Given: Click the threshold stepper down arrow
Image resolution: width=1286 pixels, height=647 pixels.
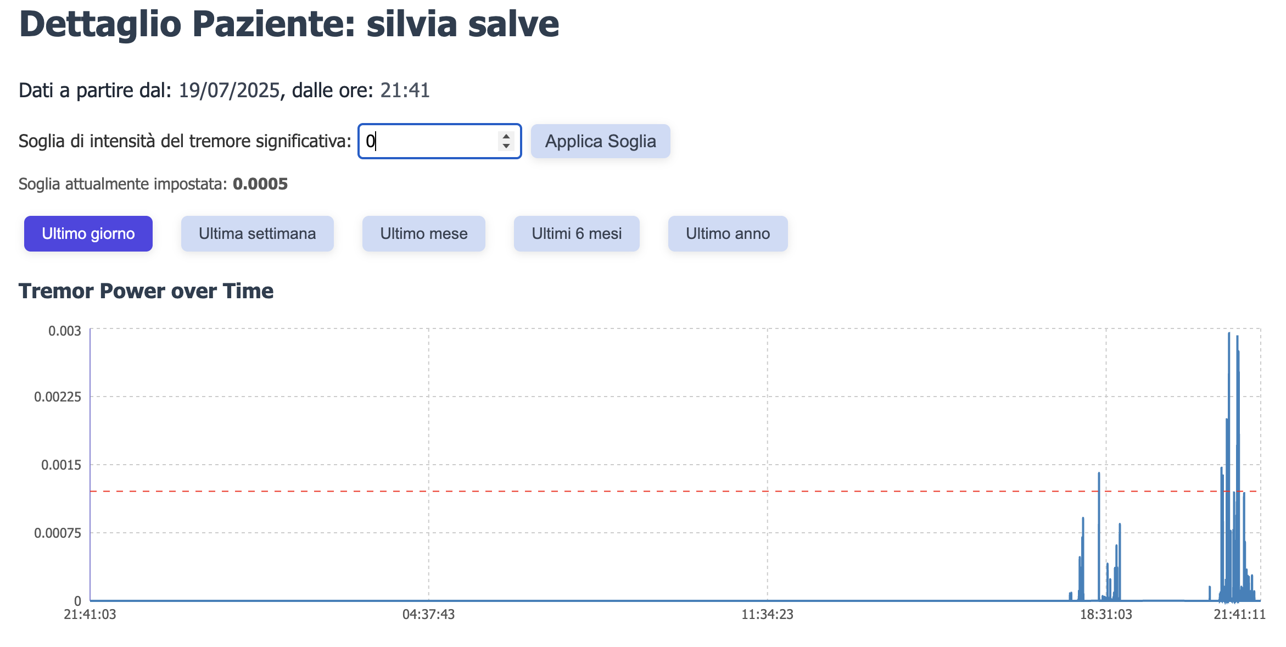Looking at the screenshot, I should pos(506,146).
